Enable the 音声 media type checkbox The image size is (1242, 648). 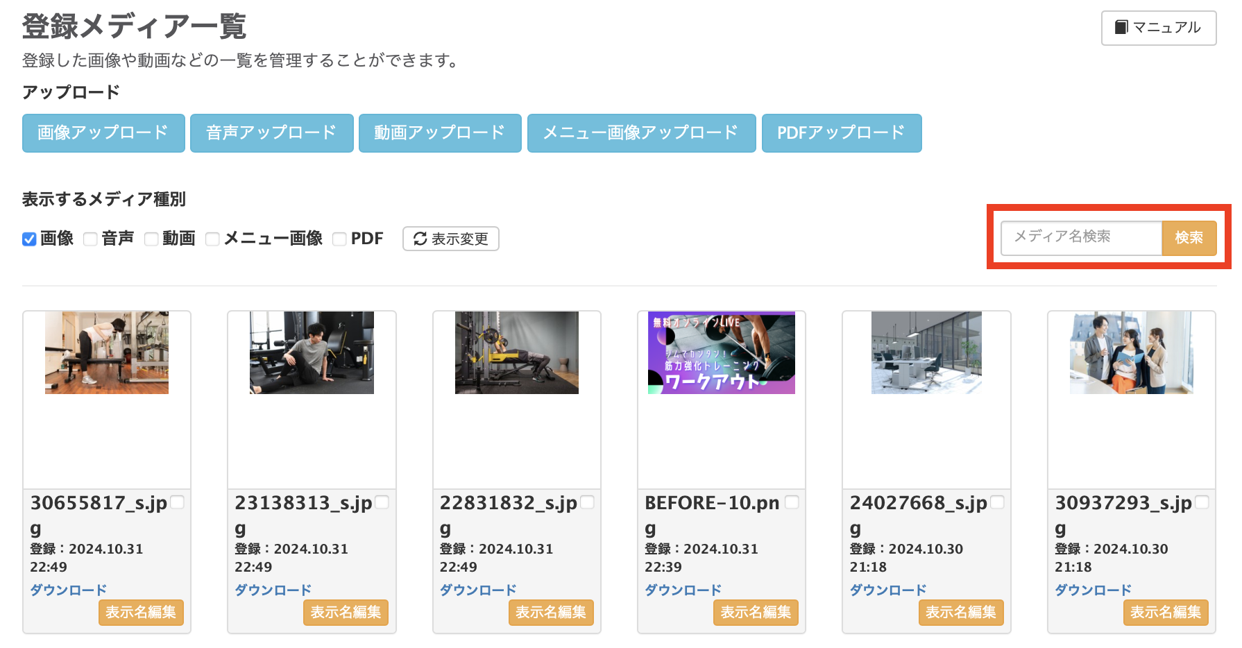(90, 239)
